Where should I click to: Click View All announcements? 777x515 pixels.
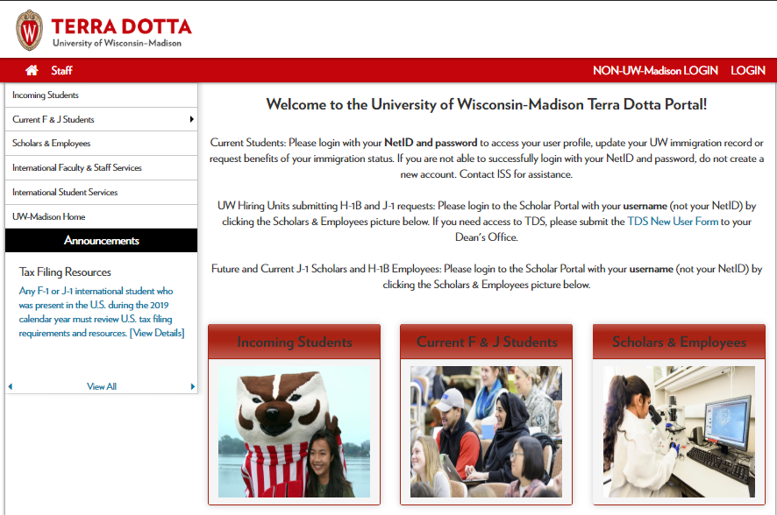[x=102, y=386]
